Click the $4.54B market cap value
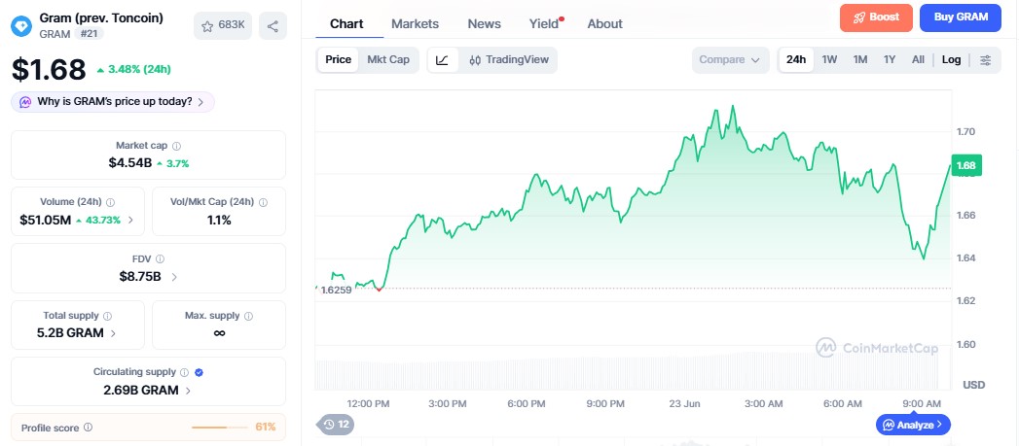1019x446 pixels. pyautogui.click(x=130, y=163)
